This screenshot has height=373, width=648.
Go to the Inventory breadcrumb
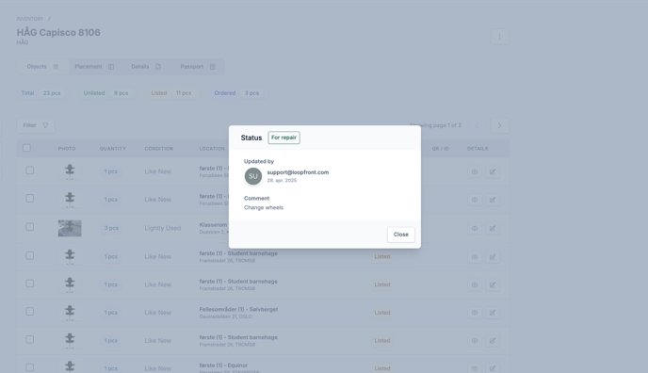coord(30,19)
